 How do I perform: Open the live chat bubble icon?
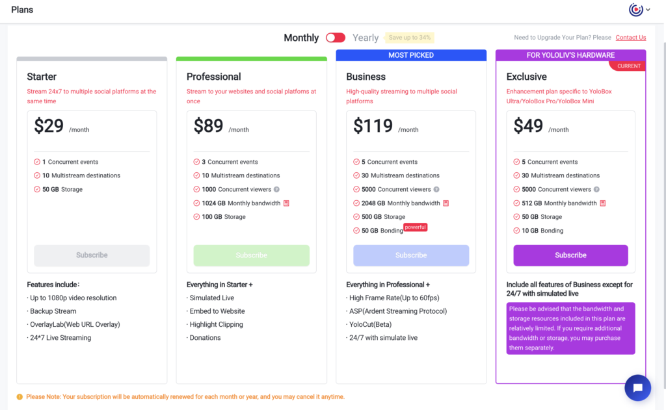point(637,387)
